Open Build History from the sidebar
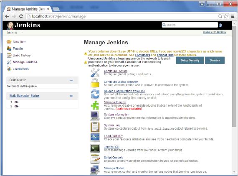This screenshot has width=238, height=176. point(22,55)
